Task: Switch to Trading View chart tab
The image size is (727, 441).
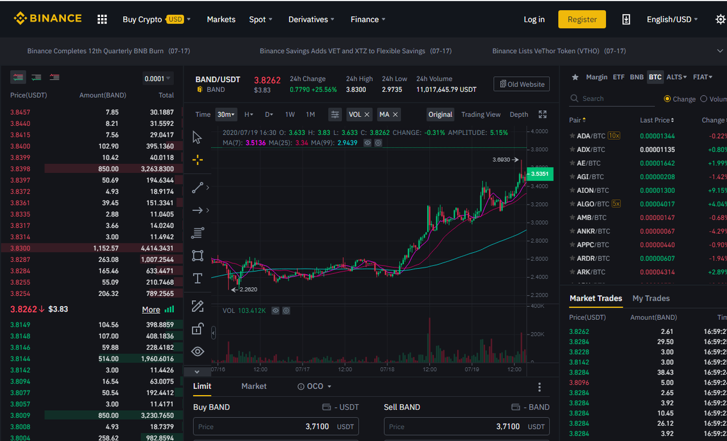Action: [481, 114]
